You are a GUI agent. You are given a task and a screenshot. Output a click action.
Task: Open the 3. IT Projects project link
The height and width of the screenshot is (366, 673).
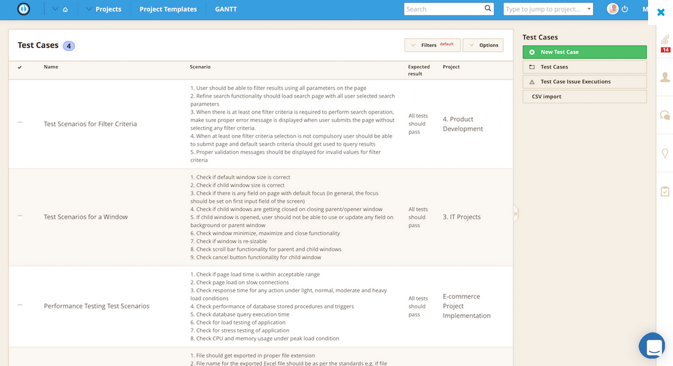[462, 217]
